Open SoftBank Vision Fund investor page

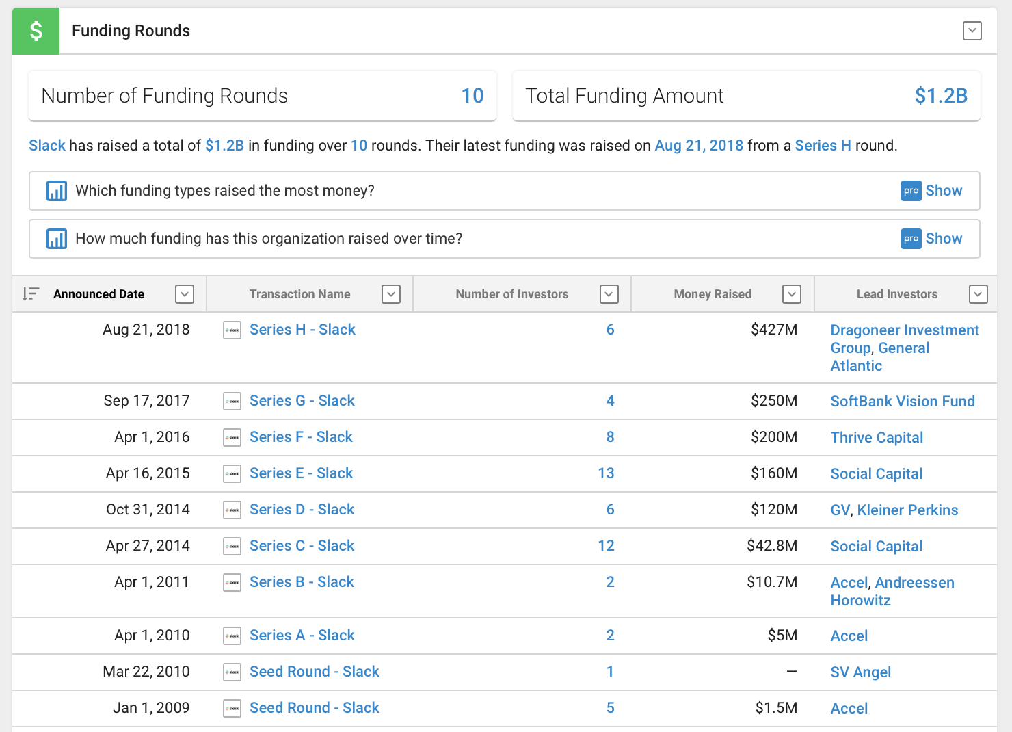point(902,402)
